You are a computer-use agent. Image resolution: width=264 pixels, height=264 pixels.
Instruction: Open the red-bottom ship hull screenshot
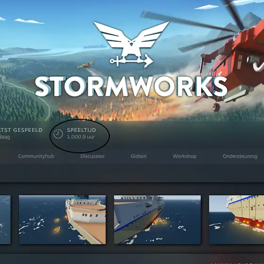236,220
